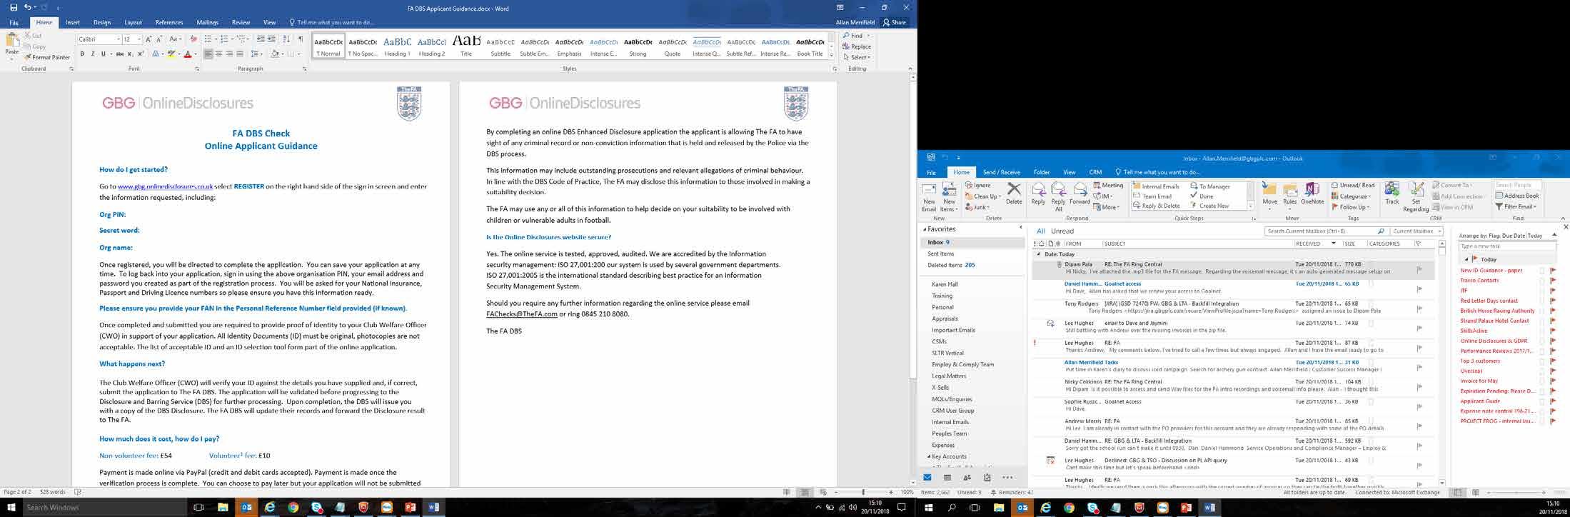The height and width of the screenshot is (517, 1570).
Task: Click the Format Painter in Word
Action: [x=47, y=57]
